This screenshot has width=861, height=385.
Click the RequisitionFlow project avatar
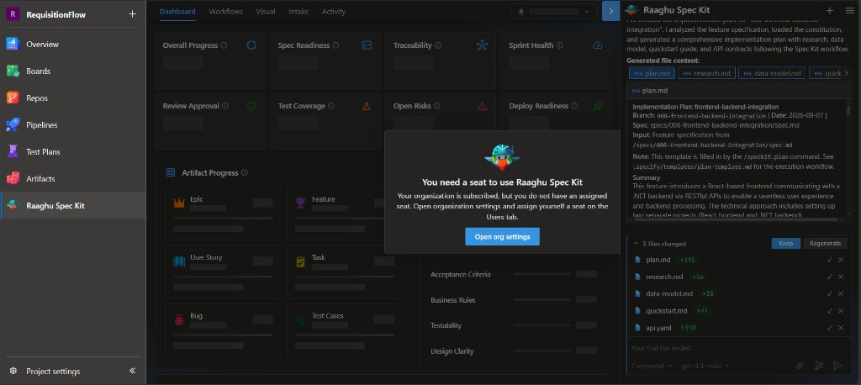point(13,14)
